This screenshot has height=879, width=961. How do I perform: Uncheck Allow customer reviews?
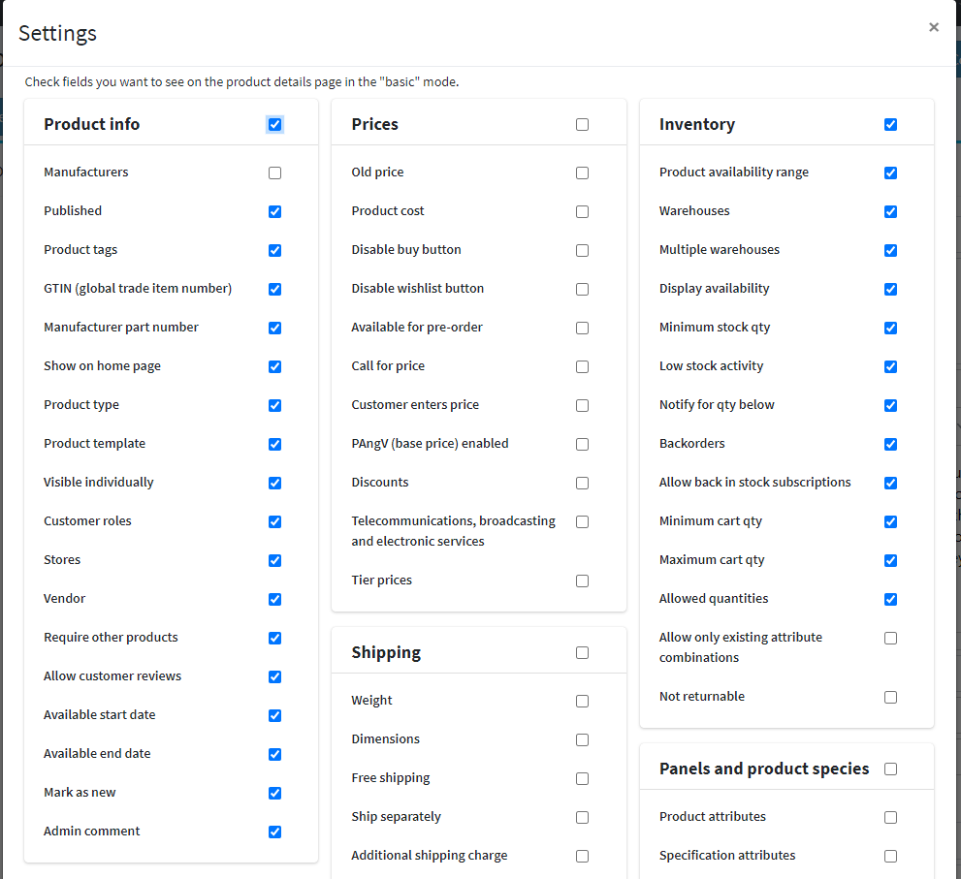tap(274, 676)
